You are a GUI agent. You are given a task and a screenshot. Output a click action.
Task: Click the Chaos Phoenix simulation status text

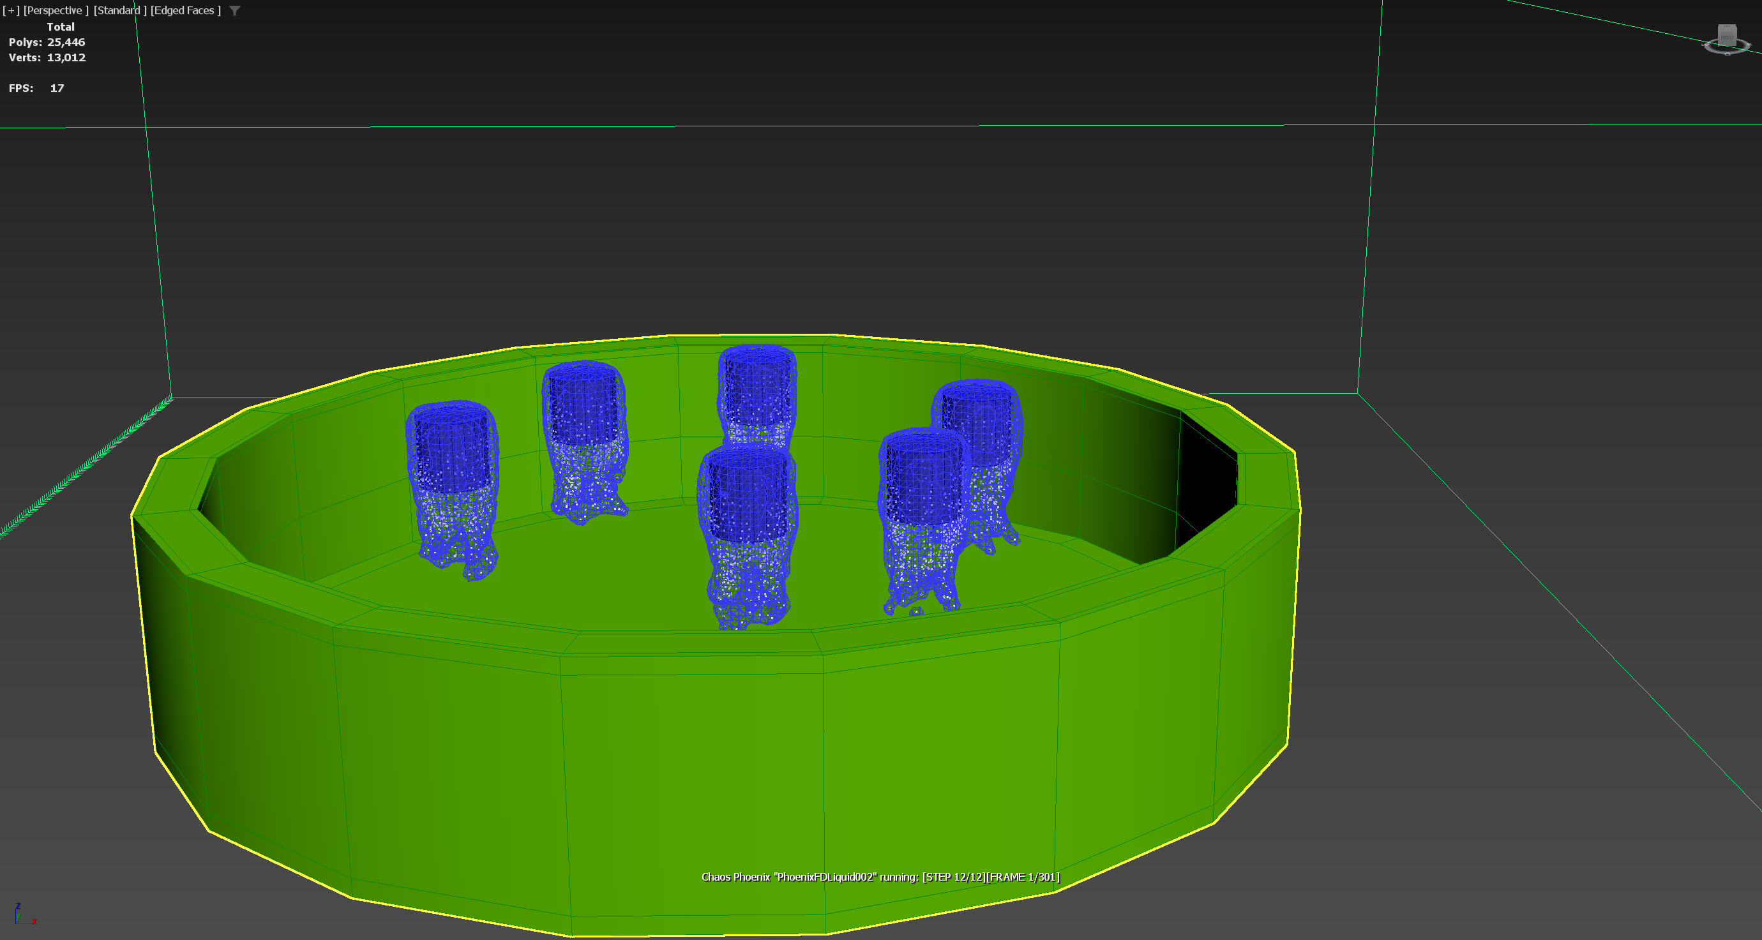coord(880,877)
